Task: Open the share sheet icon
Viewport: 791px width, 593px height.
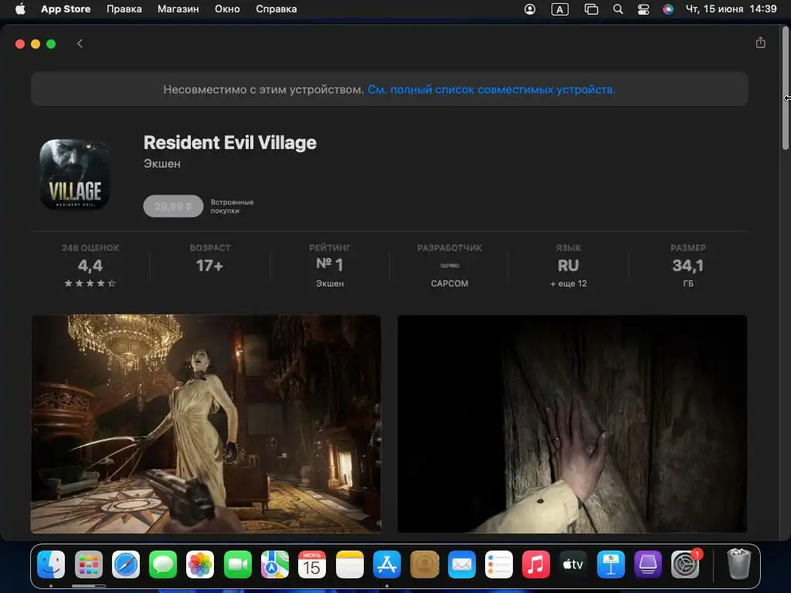Action: [760, 43]
